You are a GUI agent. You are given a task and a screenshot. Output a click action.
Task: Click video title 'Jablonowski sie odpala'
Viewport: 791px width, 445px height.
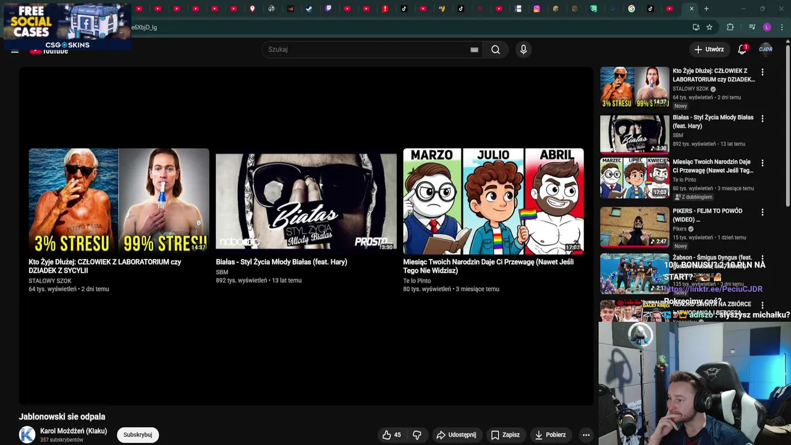[62, 417]
